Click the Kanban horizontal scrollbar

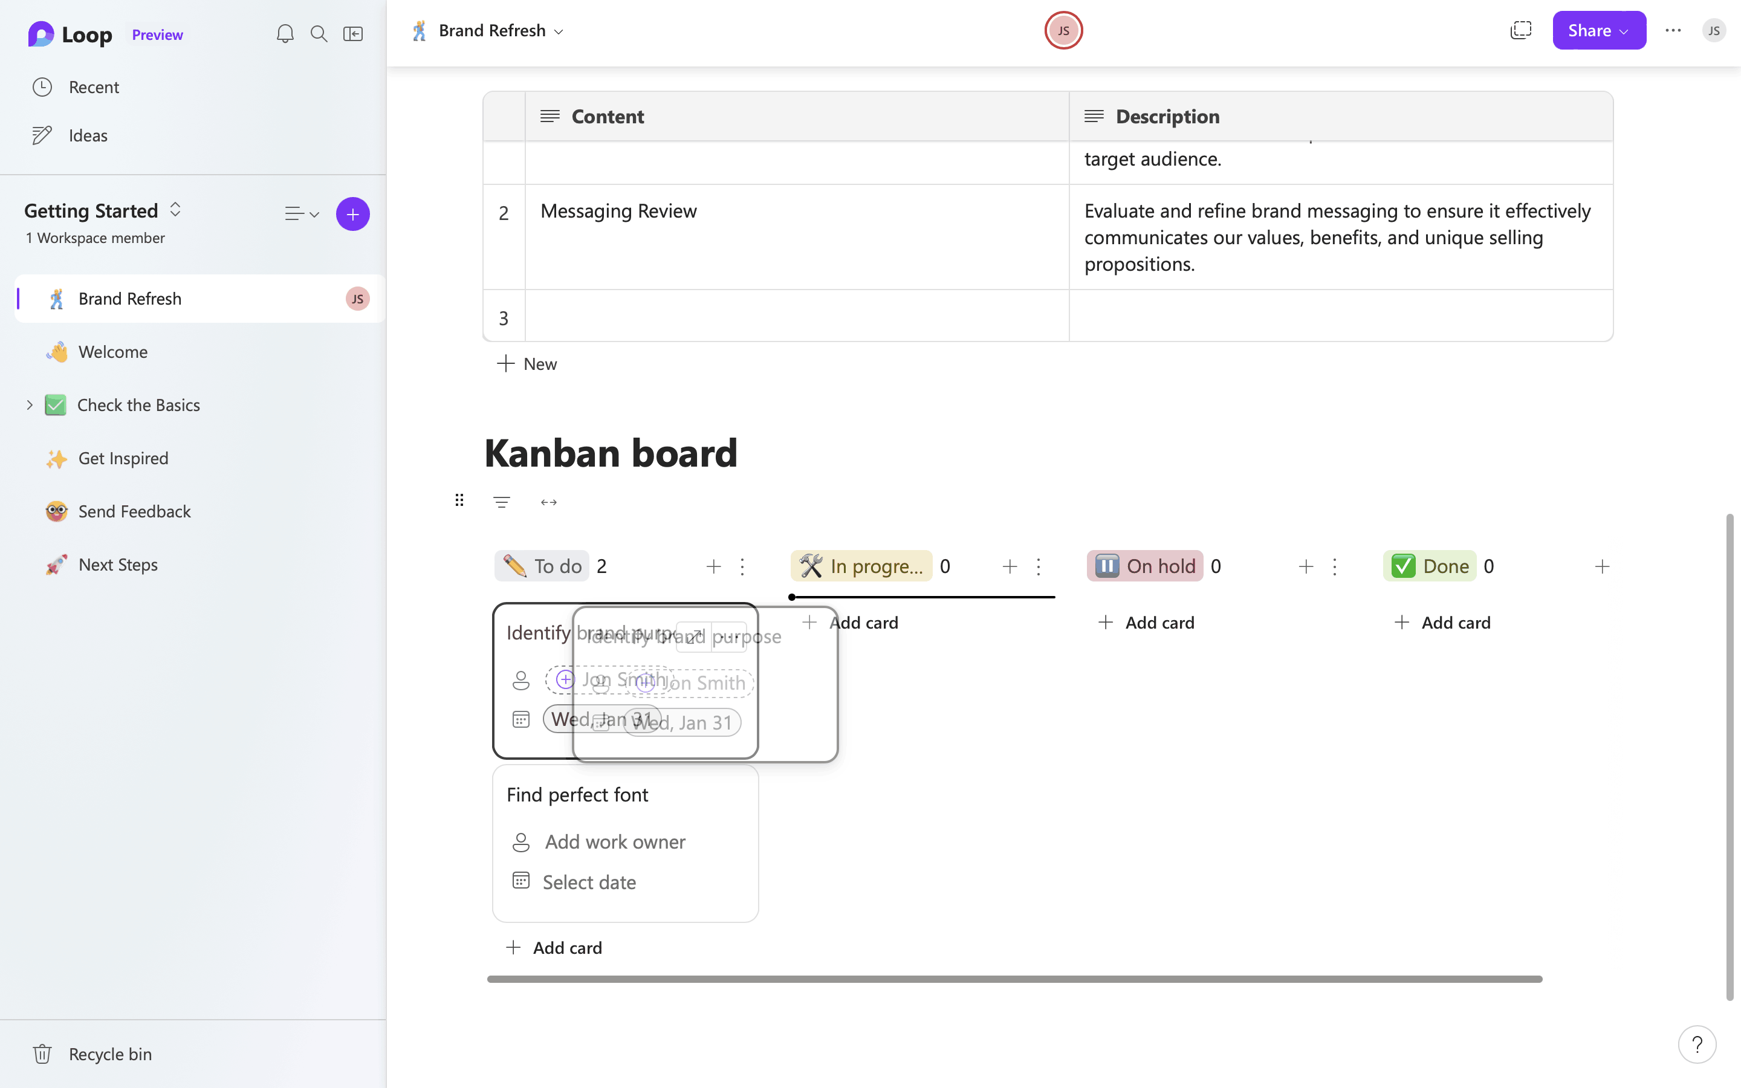[1014, 979]
